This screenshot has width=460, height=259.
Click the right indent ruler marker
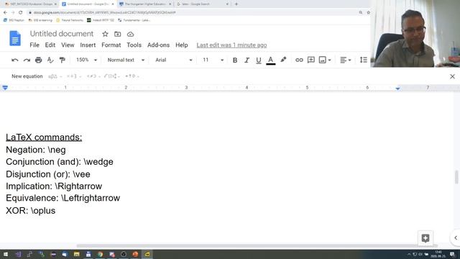397,88
